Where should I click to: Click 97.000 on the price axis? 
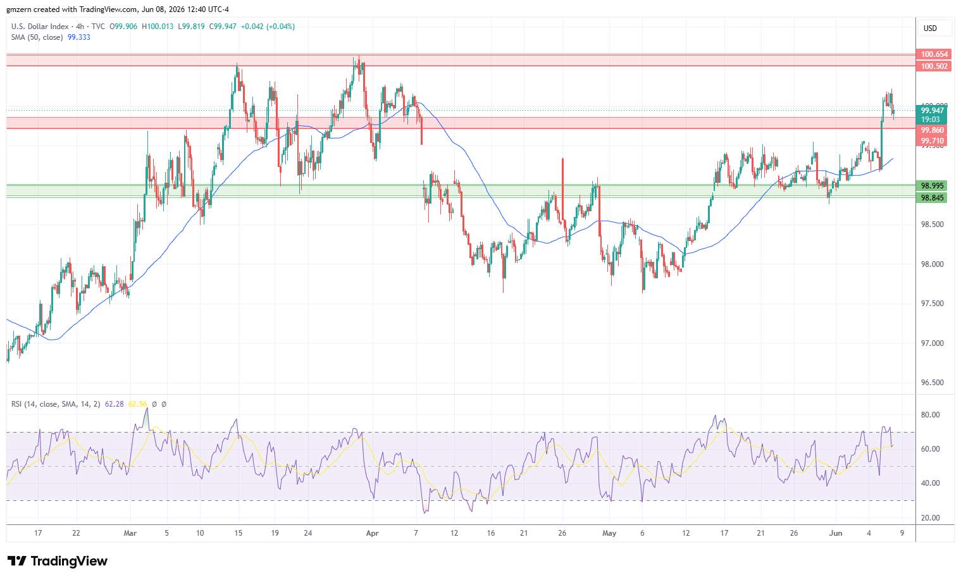coord(932,343)
